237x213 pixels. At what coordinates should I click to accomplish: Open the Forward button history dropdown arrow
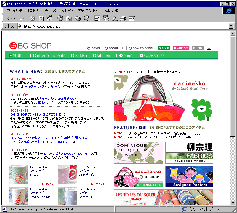[x=26, y=18]
